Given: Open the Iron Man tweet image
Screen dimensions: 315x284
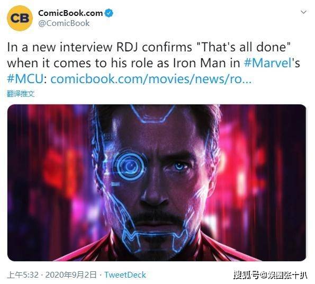Looking at the screenshot, I should (157, 183).
